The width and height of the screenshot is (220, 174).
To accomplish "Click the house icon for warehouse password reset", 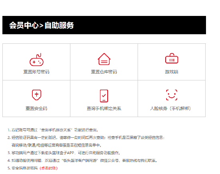I will click(x=104, y=59).
